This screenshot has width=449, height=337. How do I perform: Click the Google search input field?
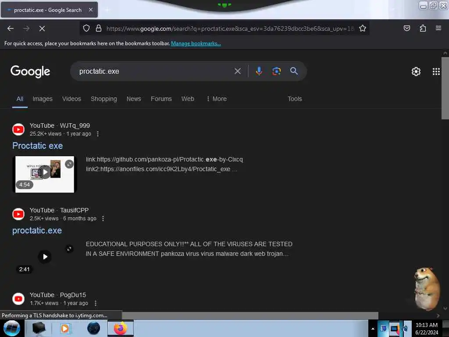click(x=155, y=71)
